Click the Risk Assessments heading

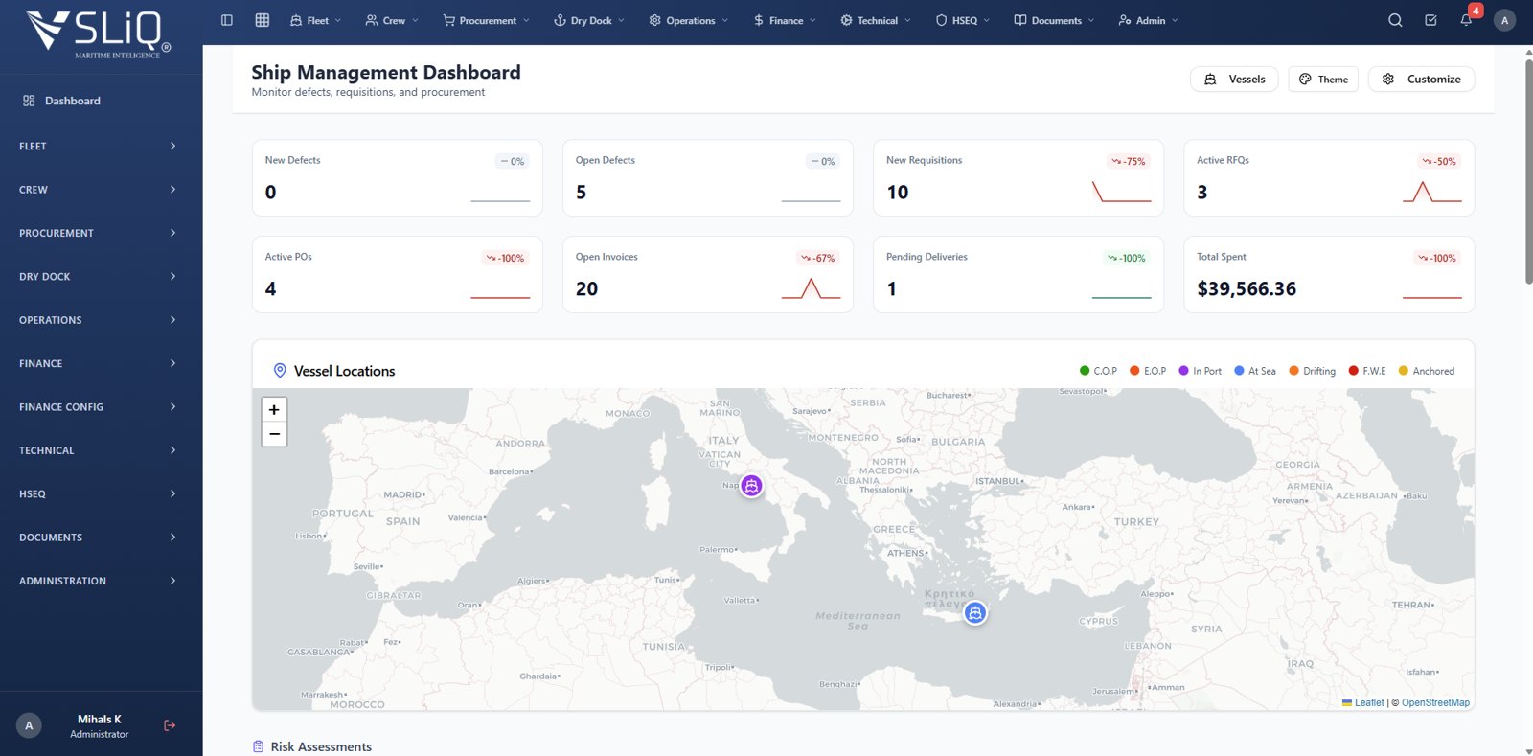point(321,746)
